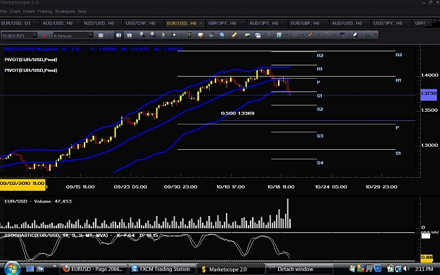Click the green I-beam toolbar icon
The width and height of the screenshot is (440, 275).
pyautogui.click(x=189, y=35)
